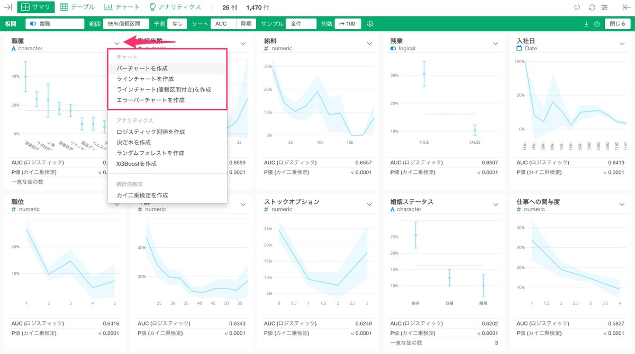
Task: Choose ランダムフォレストを作成 menu item
Action: tap(167, 153)
